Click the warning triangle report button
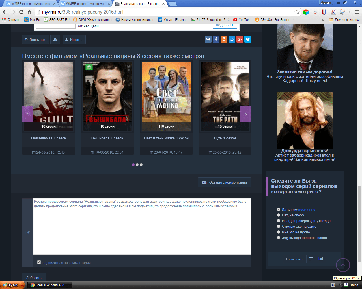 (55, 40)
